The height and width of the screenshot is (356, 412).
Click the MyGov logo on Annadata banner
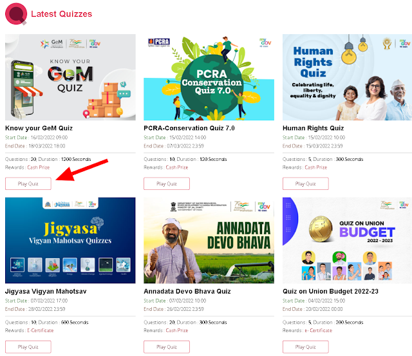coord(264,206)
